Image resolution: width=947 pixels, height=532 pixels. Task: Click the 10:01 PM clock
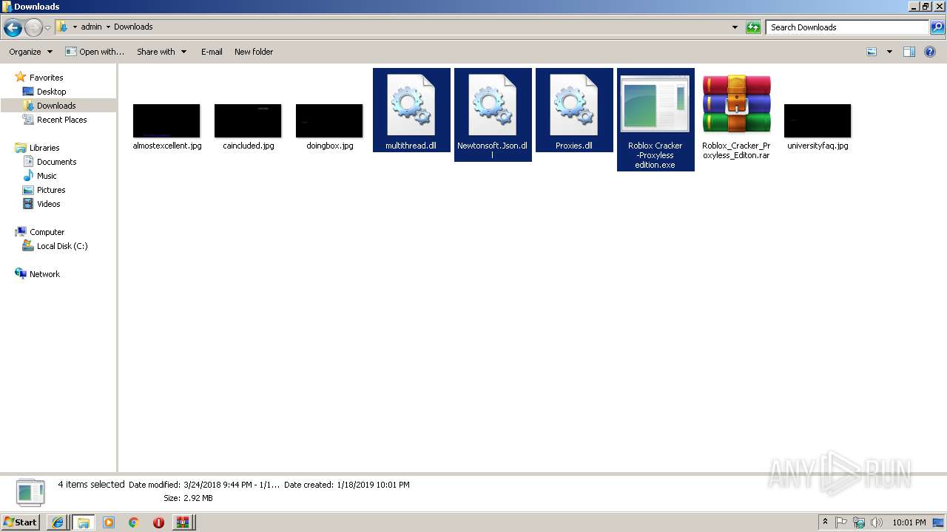pyautogui.click(x=909, y=522)
